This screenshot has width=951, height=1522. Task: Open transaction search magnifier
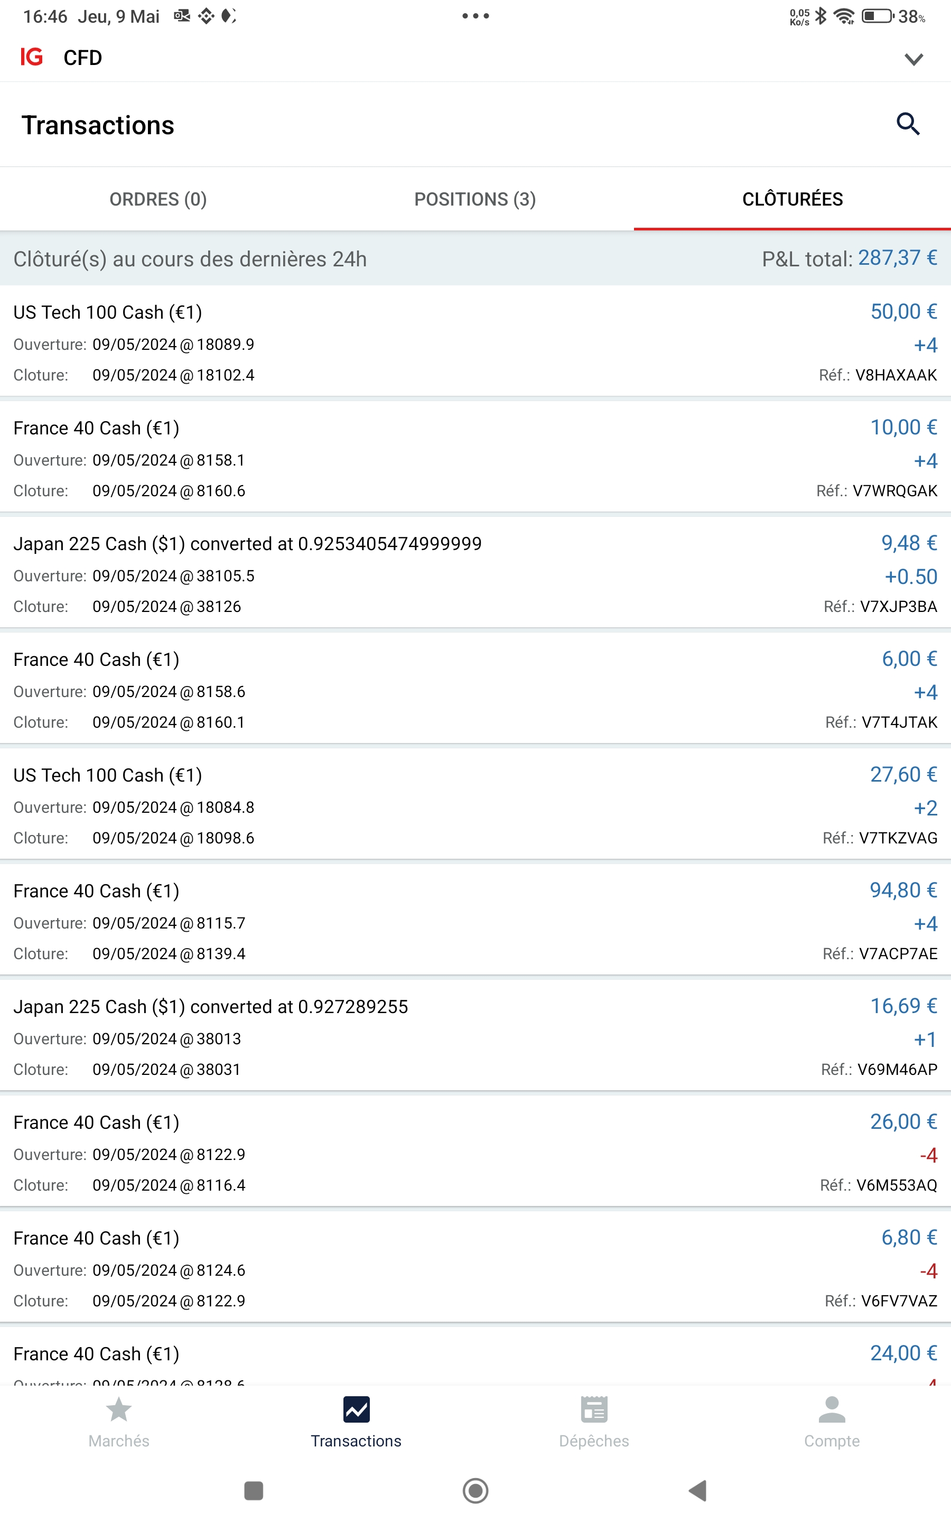(908, 124)
